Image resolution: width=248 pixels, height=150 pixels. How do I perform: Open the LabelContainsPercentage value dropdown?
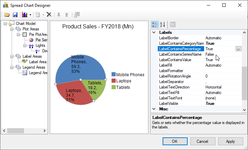tap(238, 49)
